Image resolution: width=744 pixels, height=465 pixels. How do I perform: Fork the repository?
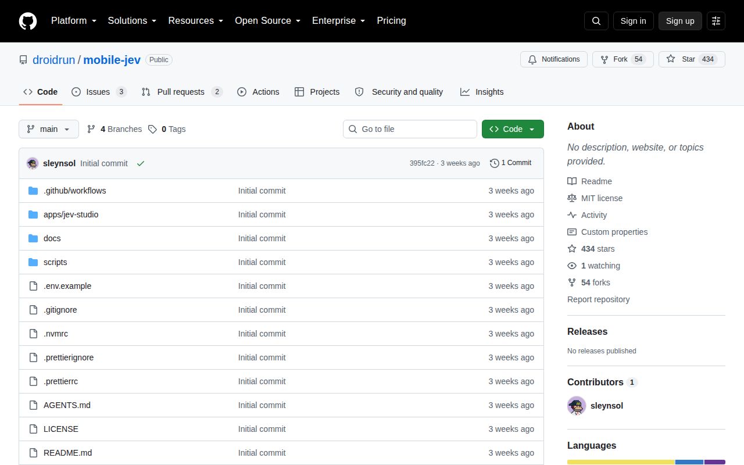(623, 59)
